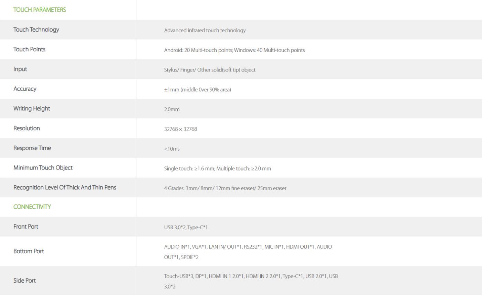Click the Touch Points label

29,49
